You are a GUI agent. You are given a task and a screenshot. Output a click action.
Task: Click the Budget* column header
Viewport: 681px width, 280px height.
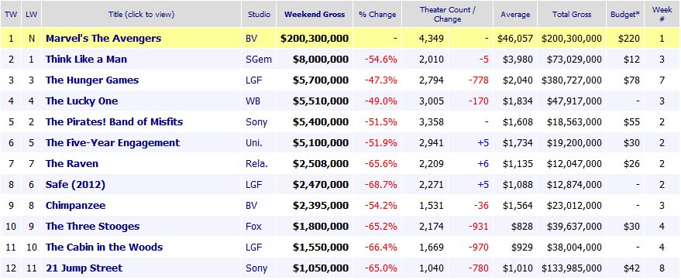(625, 14)
